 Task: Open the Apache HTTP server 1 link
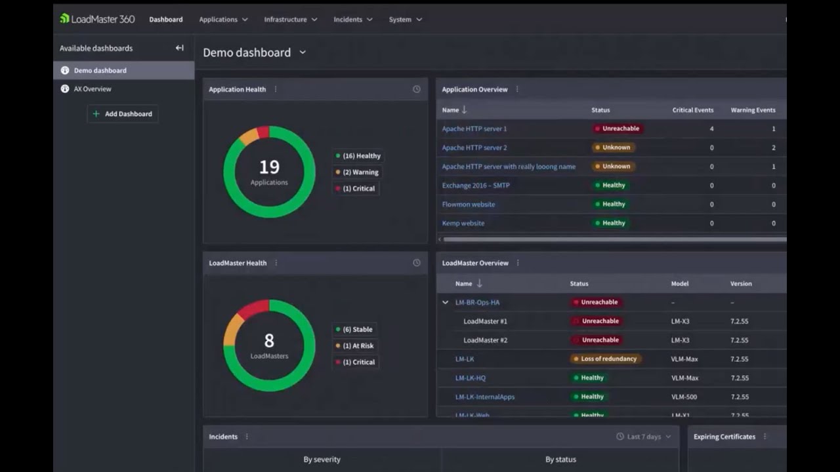474,129
